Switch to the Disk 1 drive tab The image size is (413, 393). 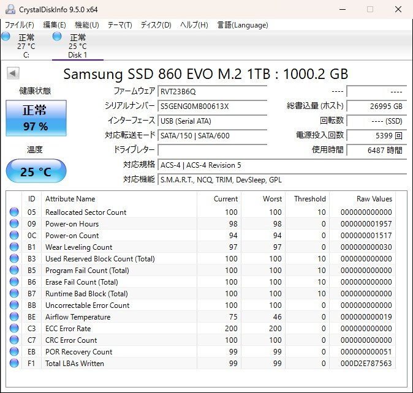[77, 46]
